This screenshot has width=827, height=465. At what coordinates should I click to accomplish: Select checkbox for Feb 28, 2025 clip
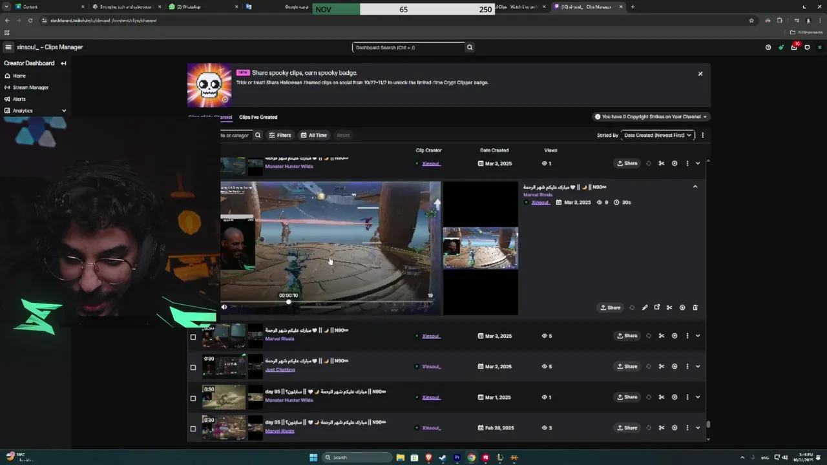(193, 429)
